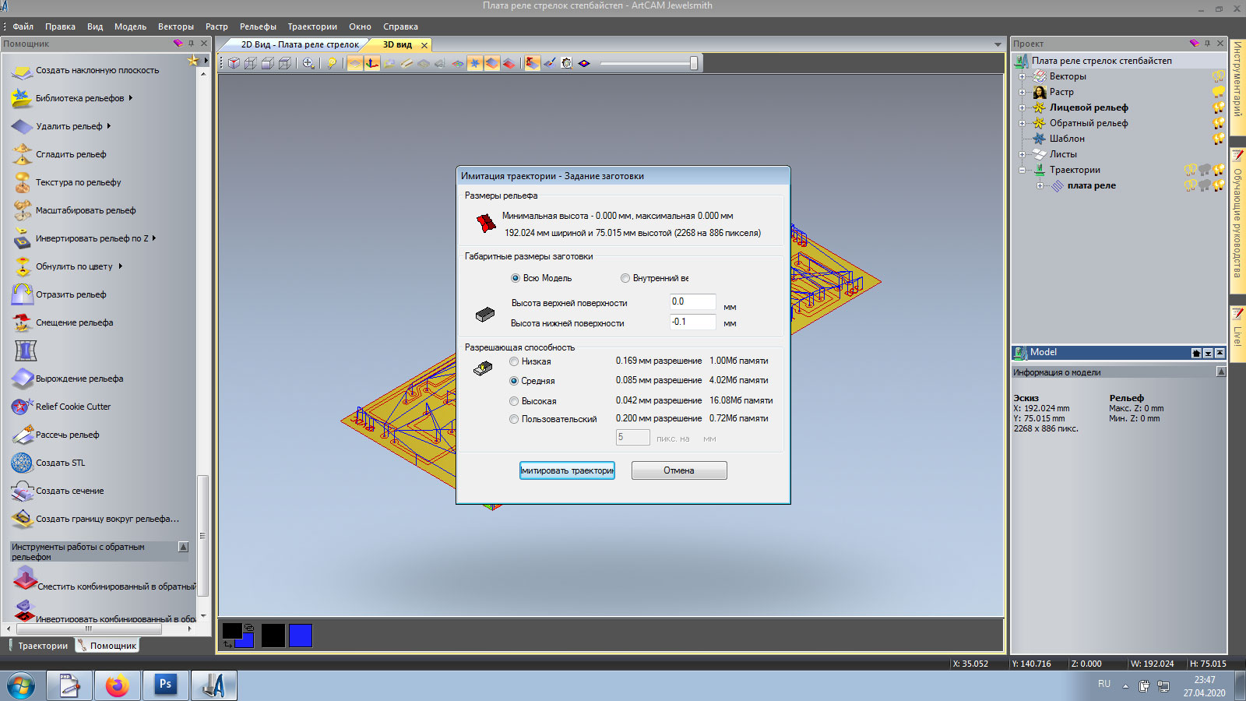Click Create Angled Plane icon in Assistant
Screen dimensions: 1246x701
23,70
